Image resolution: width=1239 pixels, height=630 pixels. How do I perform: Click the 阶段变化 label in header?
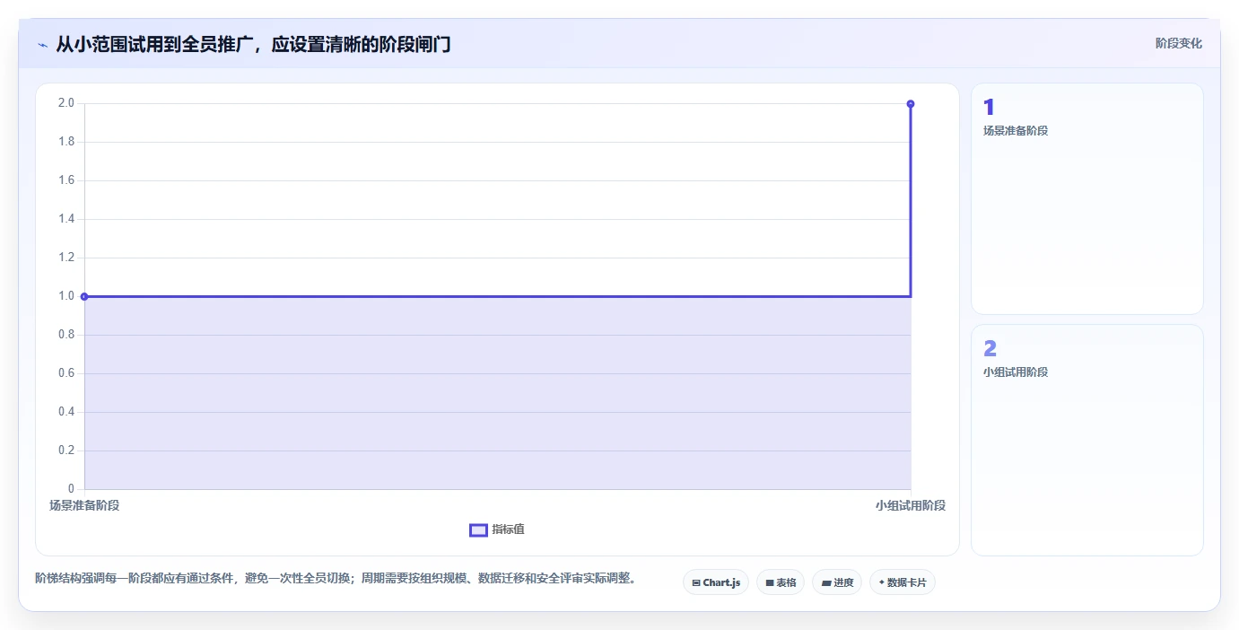[x=1178, y=43]
